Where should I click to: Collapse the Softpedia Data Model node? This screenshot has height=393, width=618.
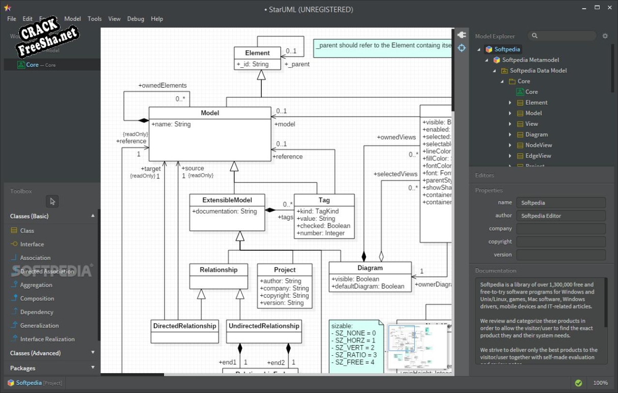(494, 71)
